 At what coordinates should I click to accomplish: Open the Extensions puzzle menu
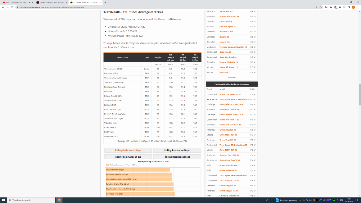(340, 7)
